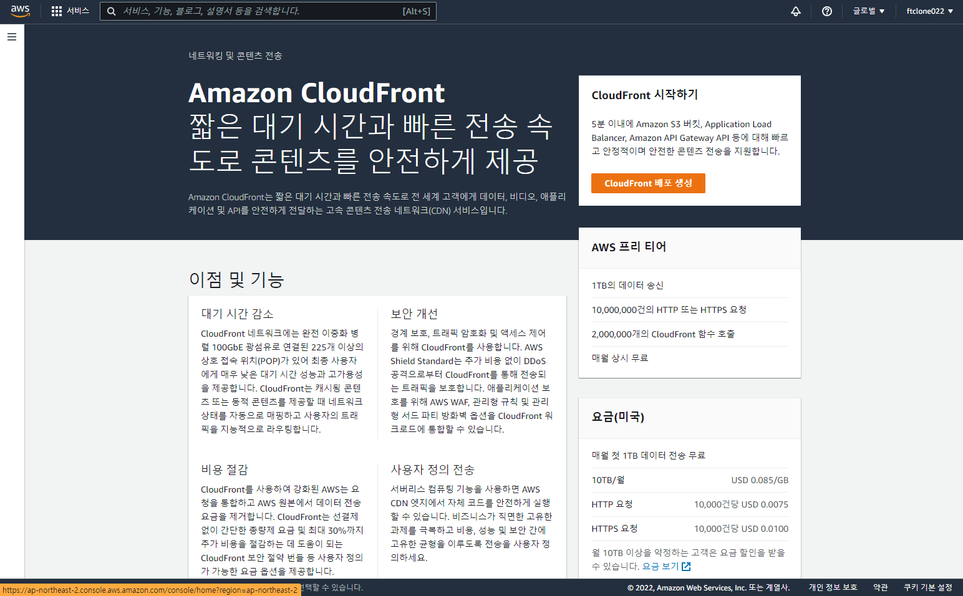The height and width of the screenshot is (596, 963).
Task: Open 쿠키 기본 설정 footer link
Action: click(928, 587)
